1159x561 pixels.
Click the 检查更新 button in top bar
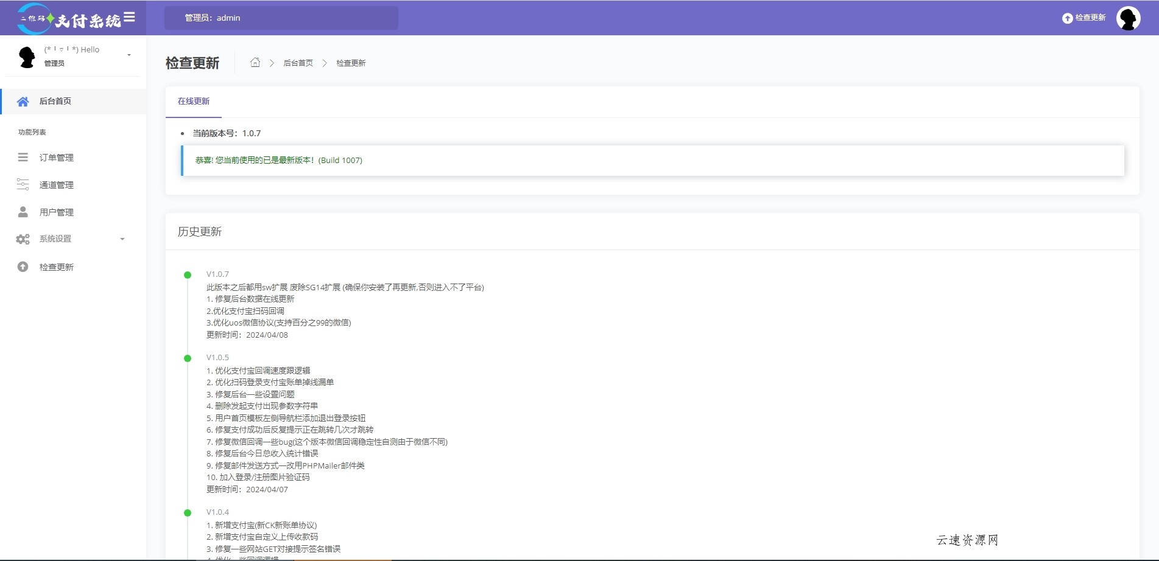coord(1084,18)
